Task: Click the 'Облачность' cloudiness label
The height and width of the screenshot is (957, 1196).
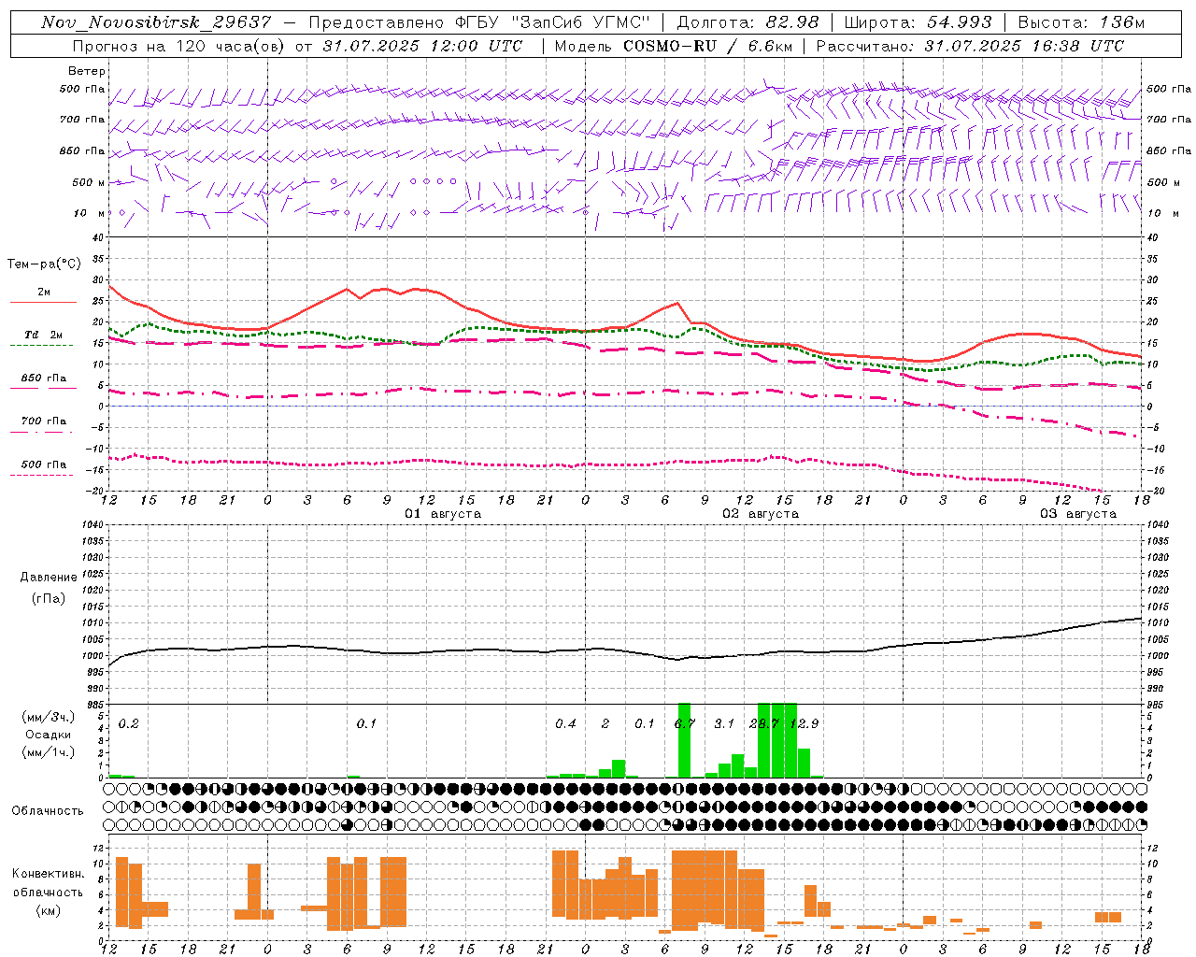Action: [x=48, y=811]
